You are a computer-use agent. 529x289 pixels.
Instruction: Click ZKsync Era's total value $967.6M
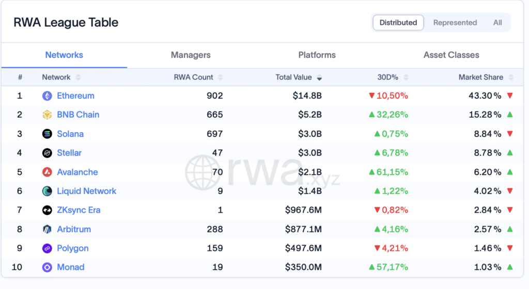coord(303,210)
